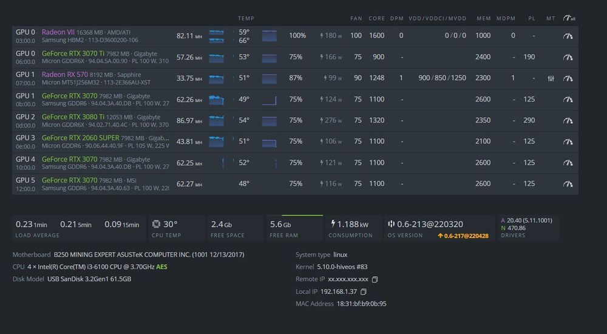Click the VDD/VDDCI/MVDD column header
The width and height of the screenshot is (607, 334).
click(x=438, y=18)
